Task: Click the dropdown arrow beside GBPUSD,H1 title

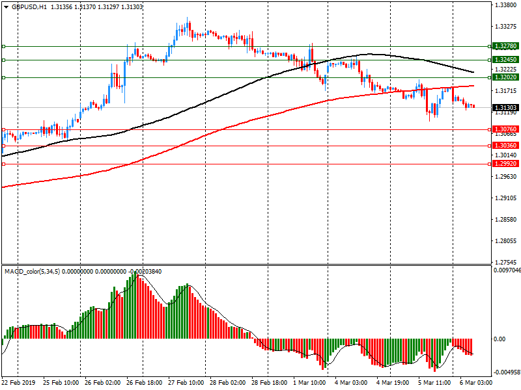Action: [x=5, y=6]
